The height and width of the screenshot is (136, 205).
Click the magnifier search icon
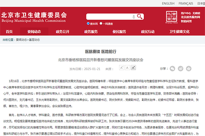(139, 17)
